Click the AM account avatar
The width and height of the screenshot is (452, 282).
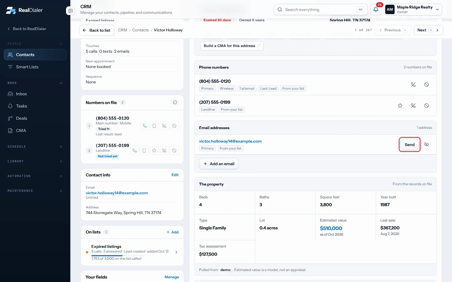390,9
